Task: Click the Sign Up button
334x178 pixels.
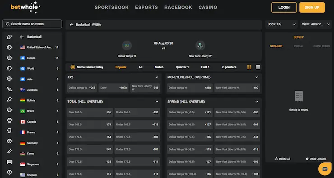Action: (x=312, y=8)
